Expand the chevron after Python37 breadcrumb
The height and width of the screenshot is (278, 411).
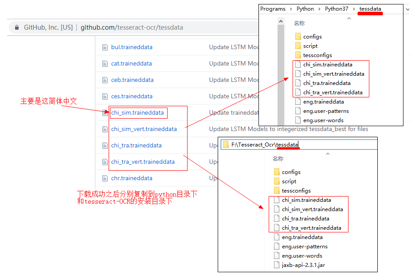[354, 9]
